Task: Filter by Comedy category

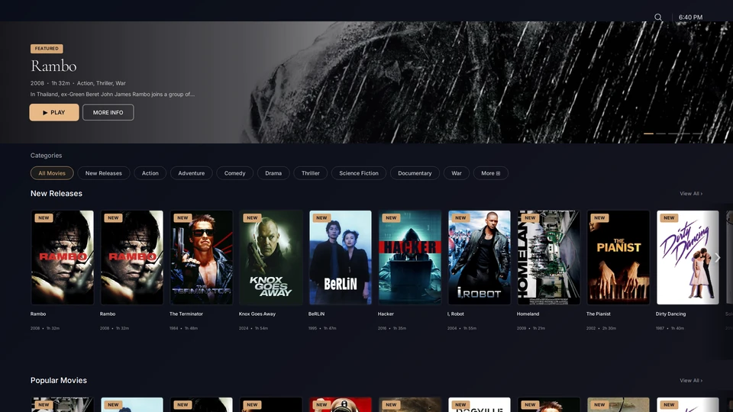Action: [234, 173]
